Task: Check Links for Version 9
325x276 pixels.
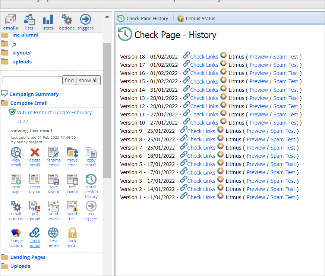Action: coord(201,131)
